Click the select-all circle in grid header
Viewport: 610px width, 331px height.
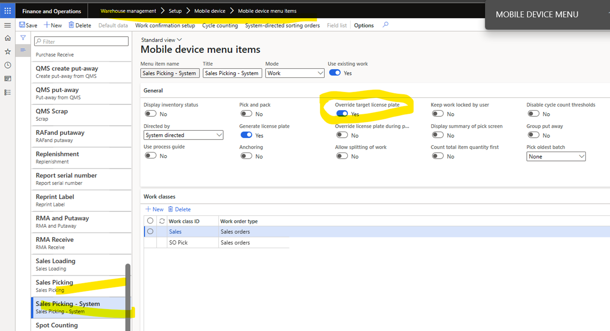(150, 221)
